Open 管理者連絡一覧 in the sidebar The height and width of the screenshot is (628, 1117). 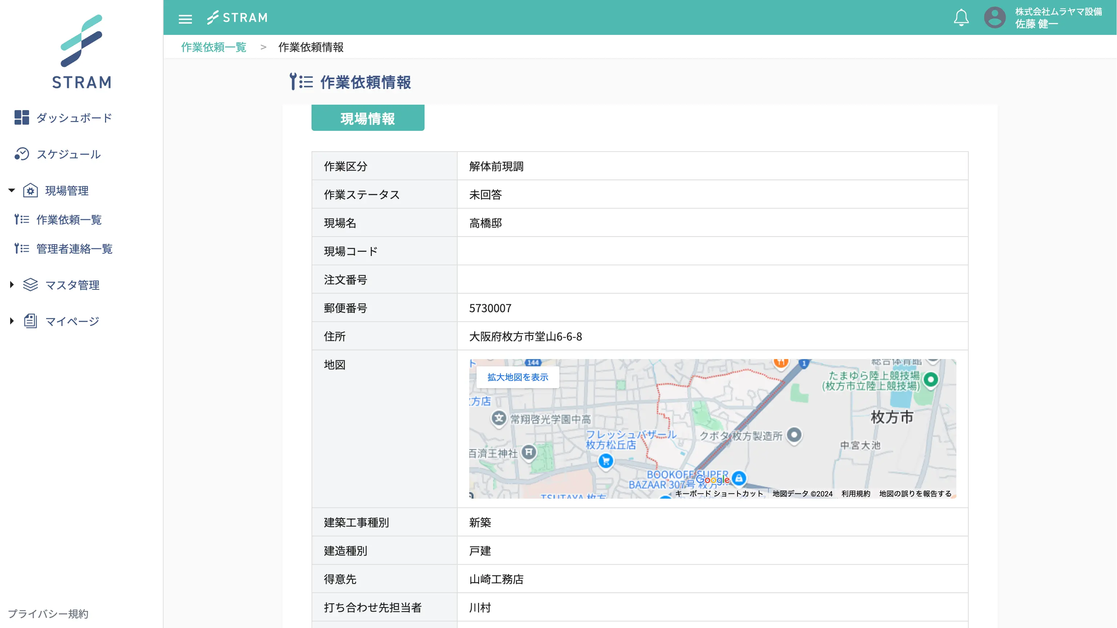click(x=74, y=249)
